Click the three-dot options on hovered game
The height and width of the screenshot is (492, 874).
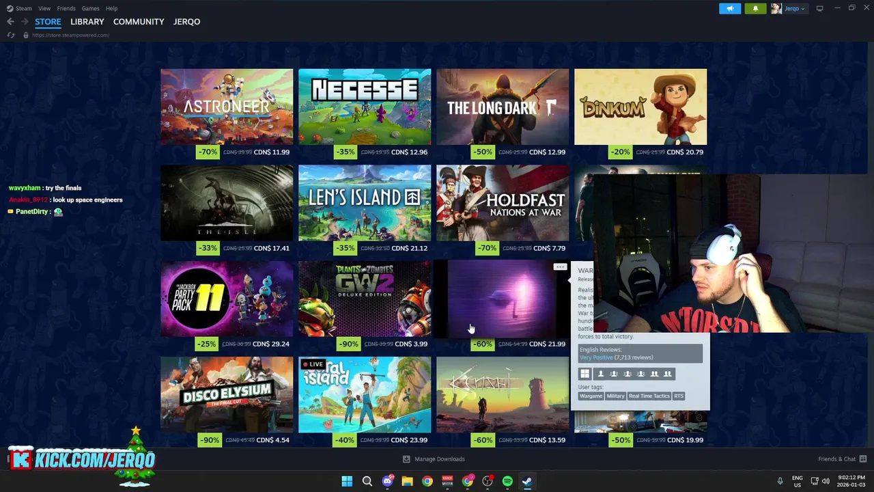tap(560, 267)
